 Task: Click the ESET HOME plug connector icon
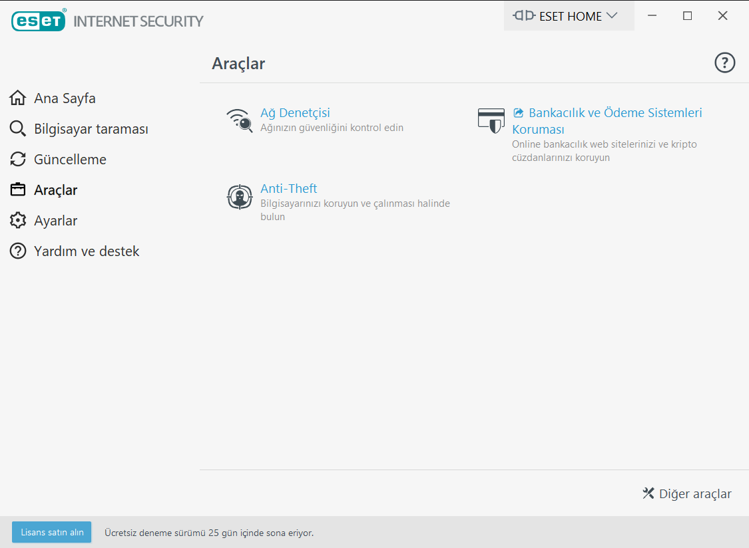tap(523, 16)
